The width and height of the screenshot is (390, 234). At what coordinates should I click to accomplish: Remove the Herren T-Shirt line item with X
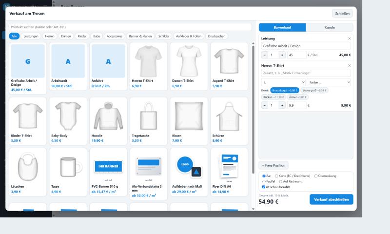(349, 66)
